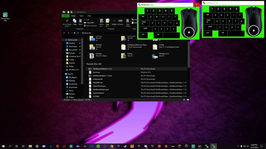Open Google Chrome from the taskbar
The height and width of the screenshot is (149, 266).
tap(112, 146)
